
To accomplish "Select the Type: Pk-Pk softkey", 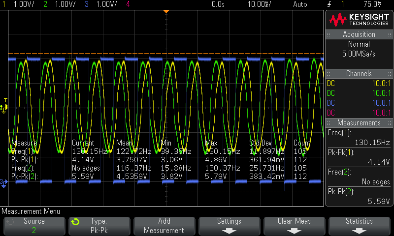I will point(99,226).
